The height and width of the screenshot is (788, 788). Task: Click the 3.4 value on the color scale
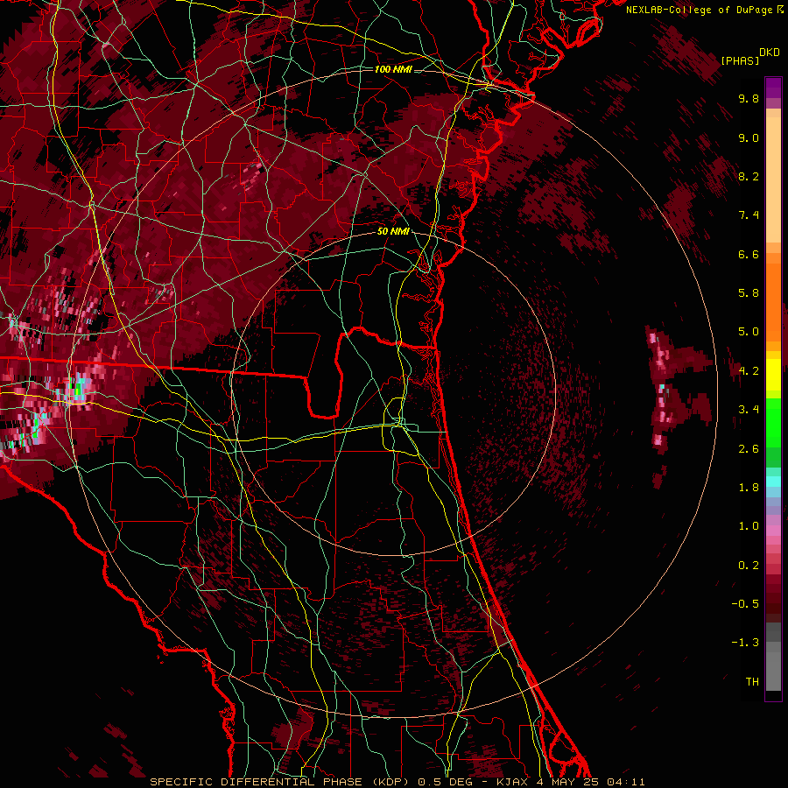(749, 409)
